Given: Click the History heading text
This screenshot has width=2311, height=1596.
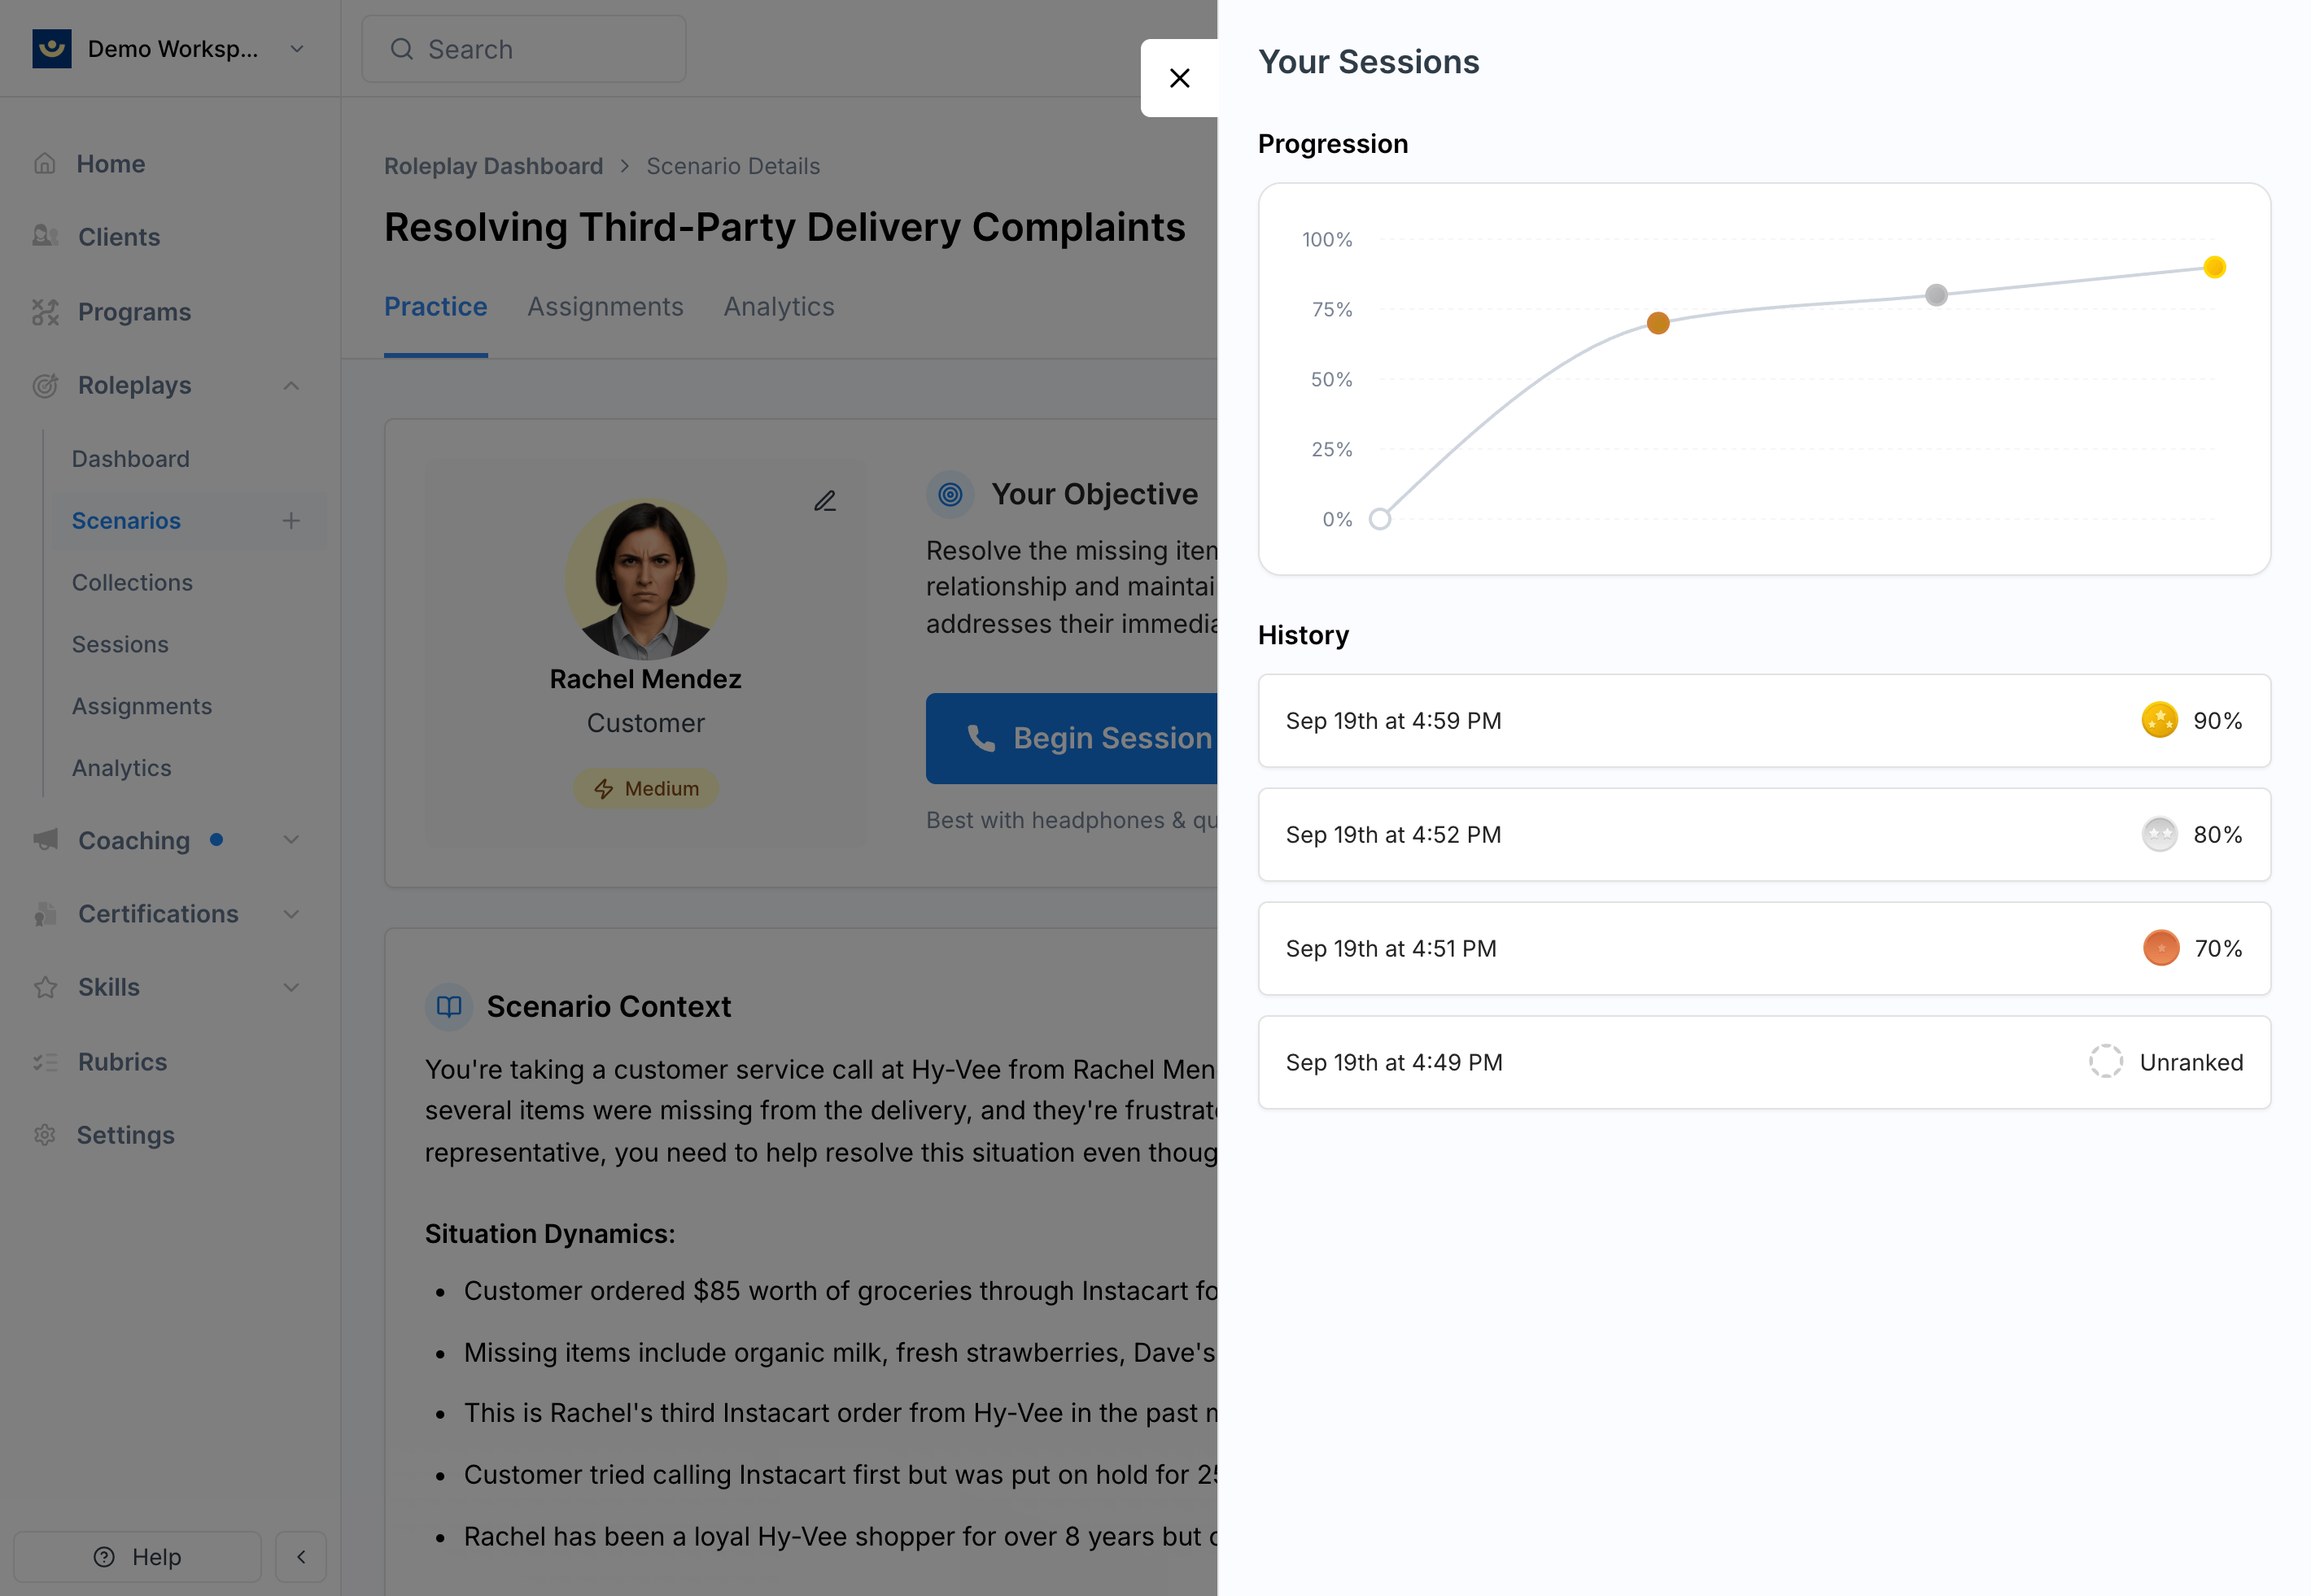Looking at the screenshot, I should coord(1304,636).
